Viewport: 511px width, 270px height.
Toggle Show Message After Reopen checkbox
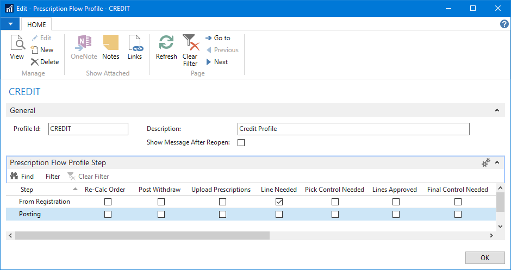(x=241, y=143)
